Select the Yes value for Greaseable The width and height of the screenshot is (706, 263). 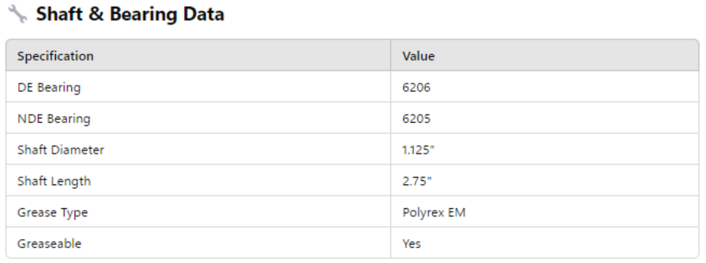click(x=411, y=244)
